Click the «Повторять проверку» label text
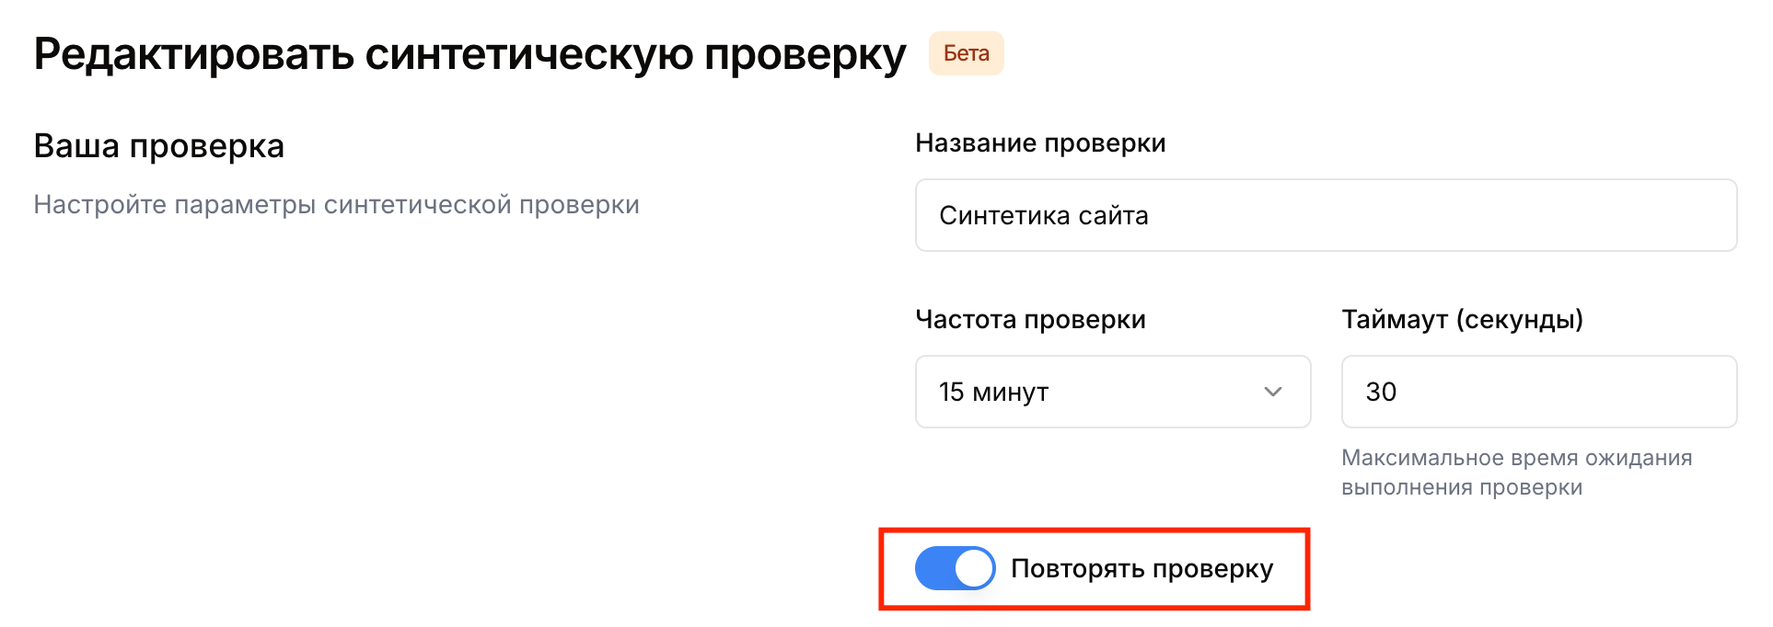The width and height of the screenshot is (1773, 627). (x=1142, y=568)
